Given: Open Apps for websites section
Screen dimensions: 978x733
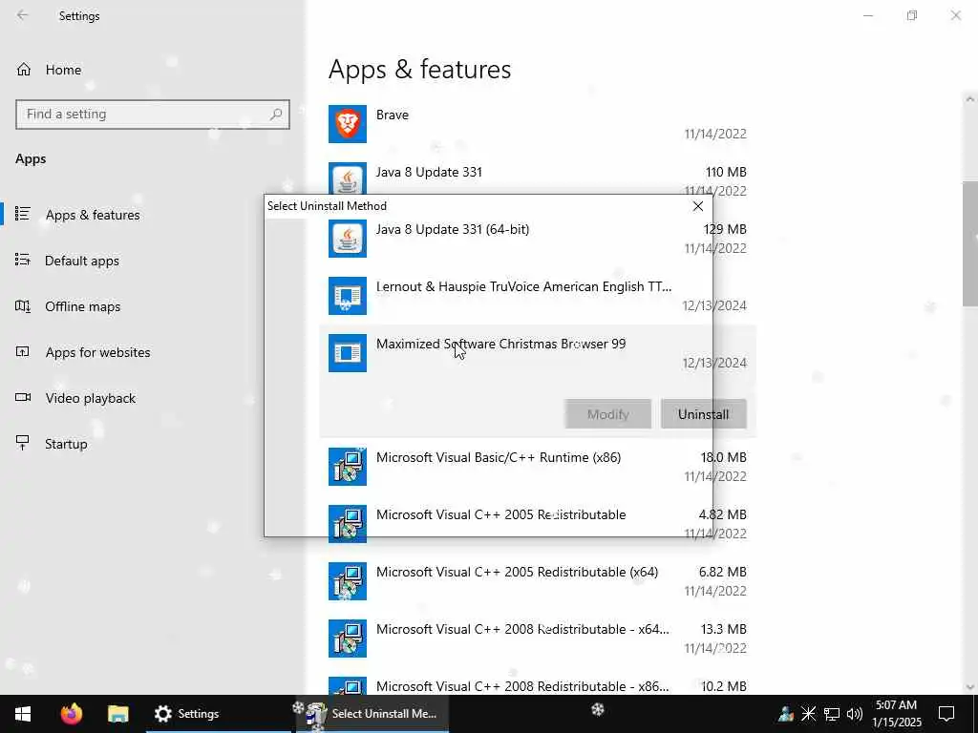Looking at the screenshot, I should point(97,352).
